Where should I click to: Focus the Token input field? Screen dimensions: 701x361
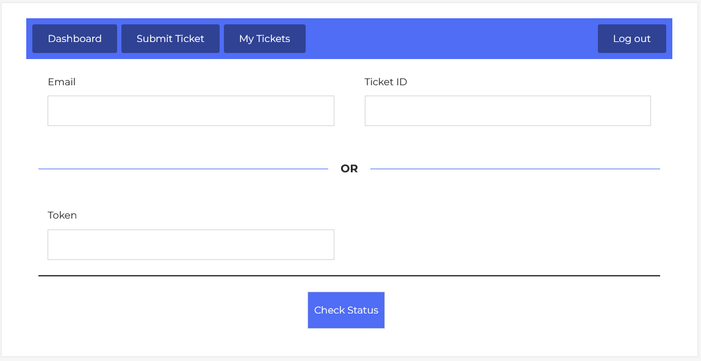point(190,245)
